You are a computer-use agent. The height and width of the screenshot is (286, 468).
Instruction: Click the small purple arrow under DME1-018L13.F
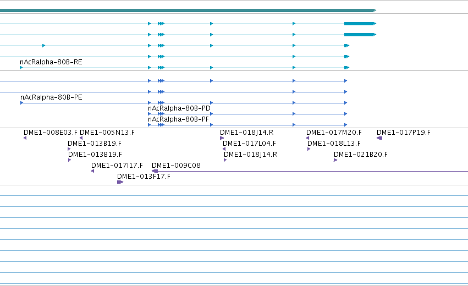point(309,149)
